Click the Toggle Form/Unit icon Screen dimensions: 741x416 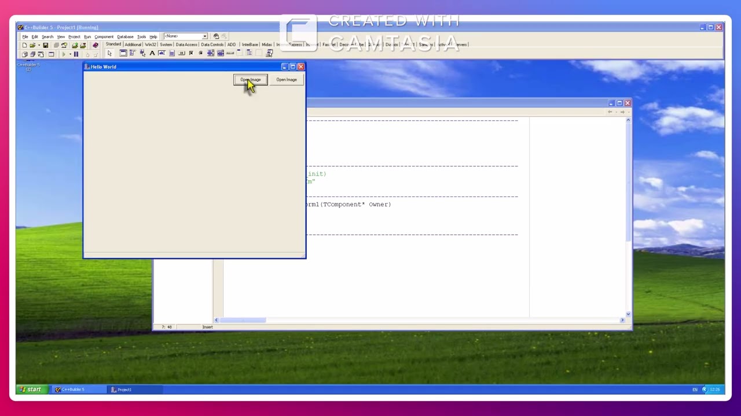click(x=41, y=54)
